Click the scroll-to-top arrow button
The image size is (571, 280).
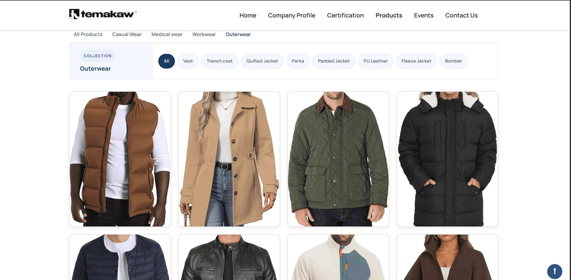click(x=554, y=272)
